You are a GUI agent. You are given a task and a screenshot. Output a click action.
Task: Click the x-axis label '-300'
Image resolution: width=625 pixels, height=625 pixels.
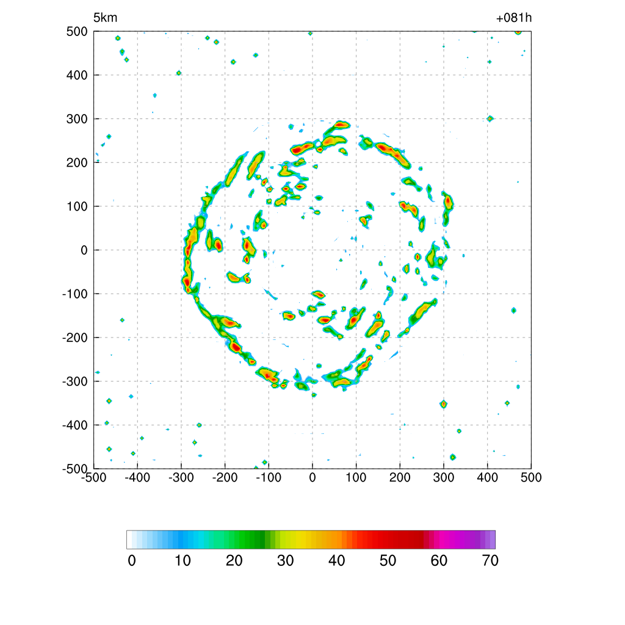pyautogui.click(x=181, y=477)
